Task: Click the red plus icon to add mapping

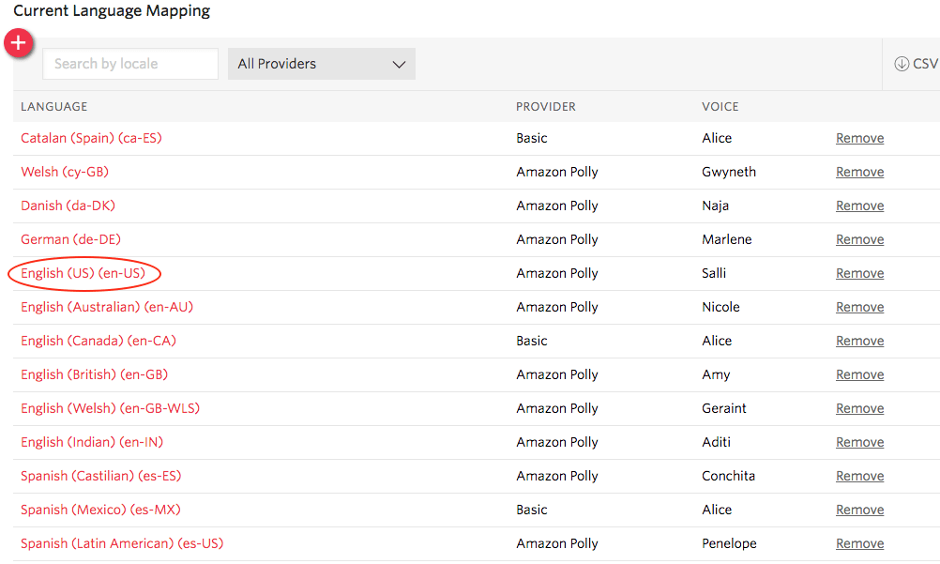Action: click(18, 42)
